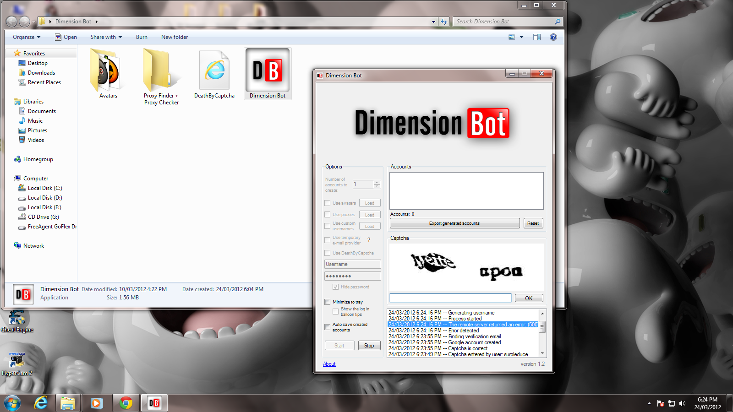Focus the captcha text input field

(x=450, y=298)
